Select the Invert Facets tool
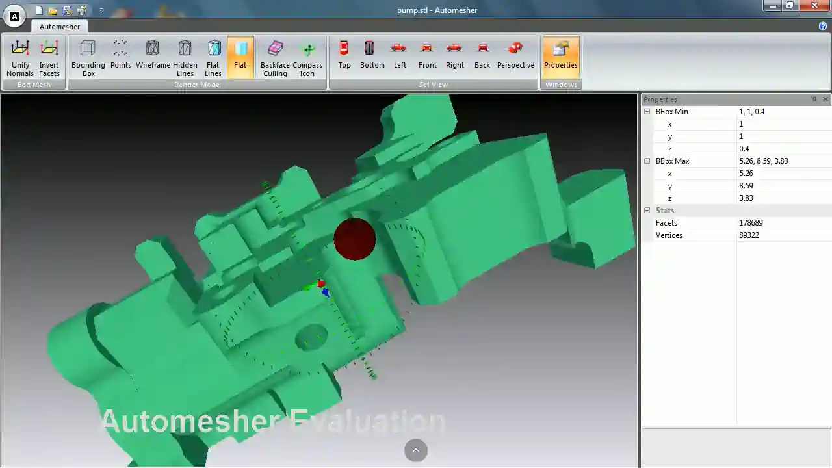This screenshot has height=468, width=832. [x=49, y=57]
